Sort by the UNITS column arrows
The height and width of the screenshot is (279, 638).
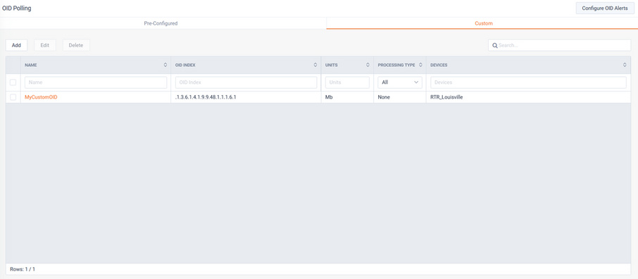tap(368, 65)
